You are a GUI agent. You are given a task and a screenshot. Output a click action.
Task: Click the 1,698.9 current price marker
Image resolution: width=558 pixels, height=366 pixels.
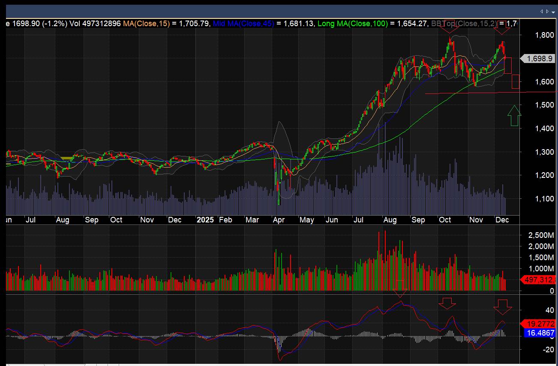[x=539, y=58]
